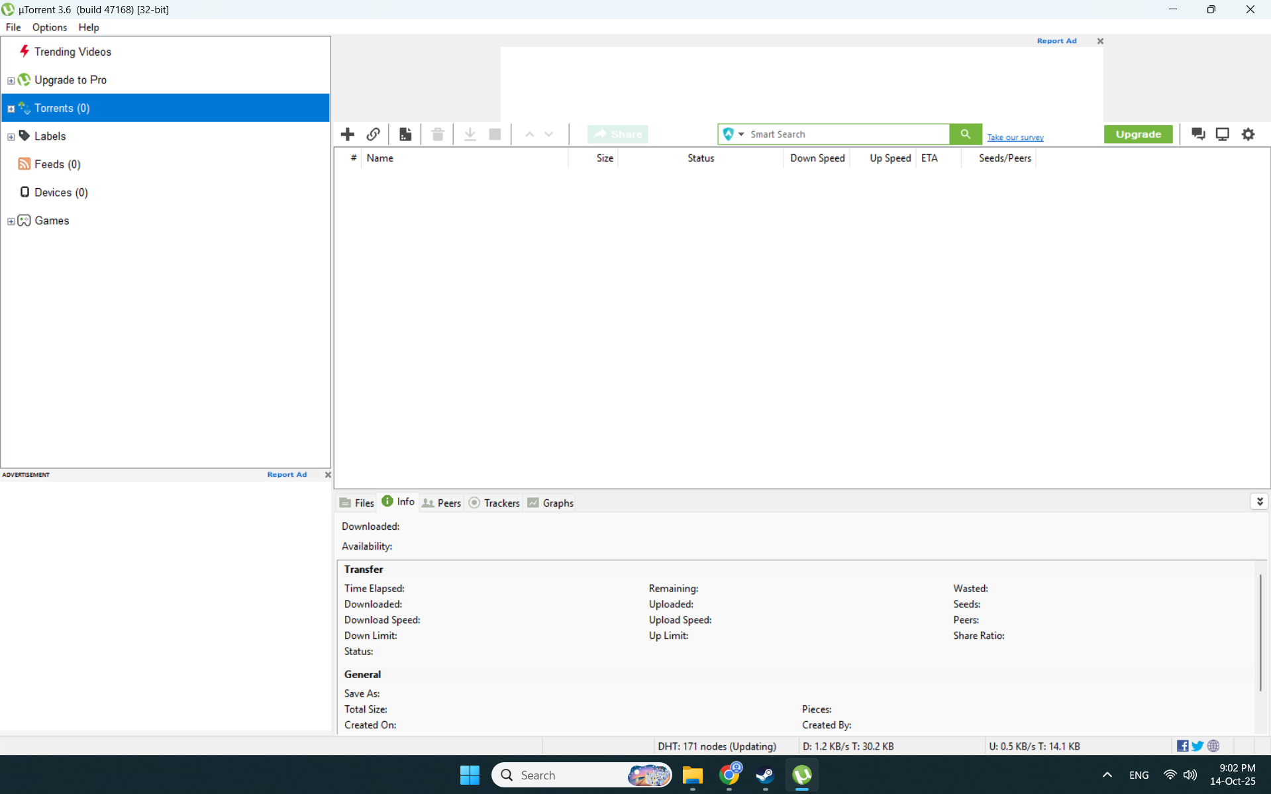Screen dimensions: 1271x794
Task: Open Preferences with the gear icon
Action: point(1248,134)
